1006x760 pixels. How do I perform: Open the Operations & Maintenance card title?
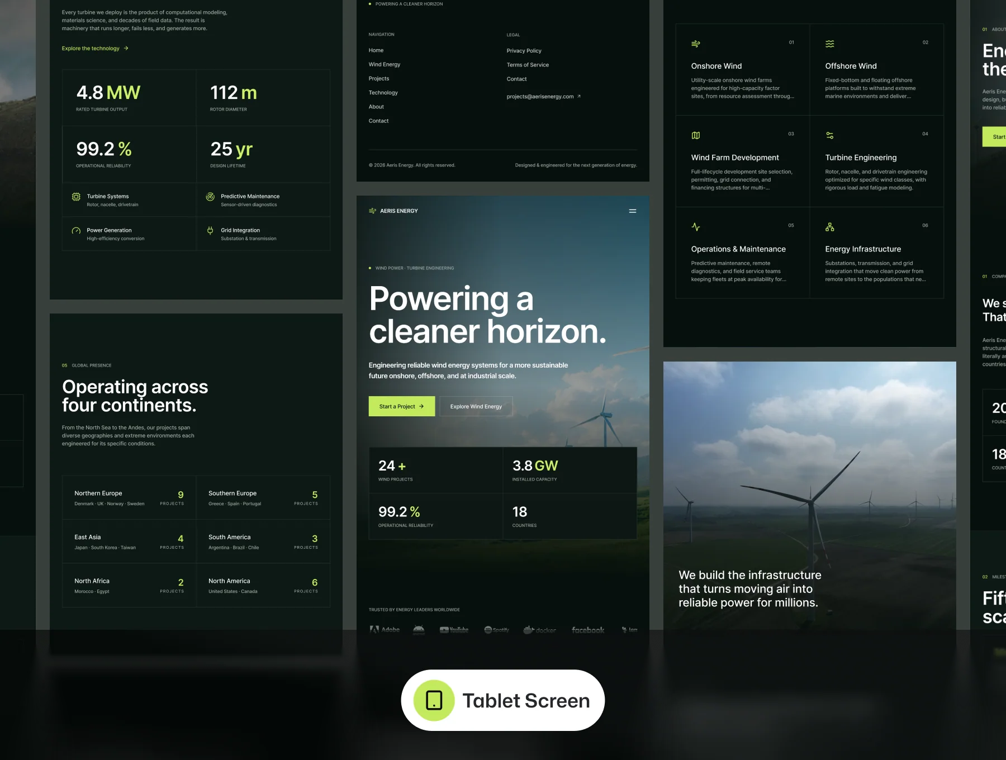(738, 249)
